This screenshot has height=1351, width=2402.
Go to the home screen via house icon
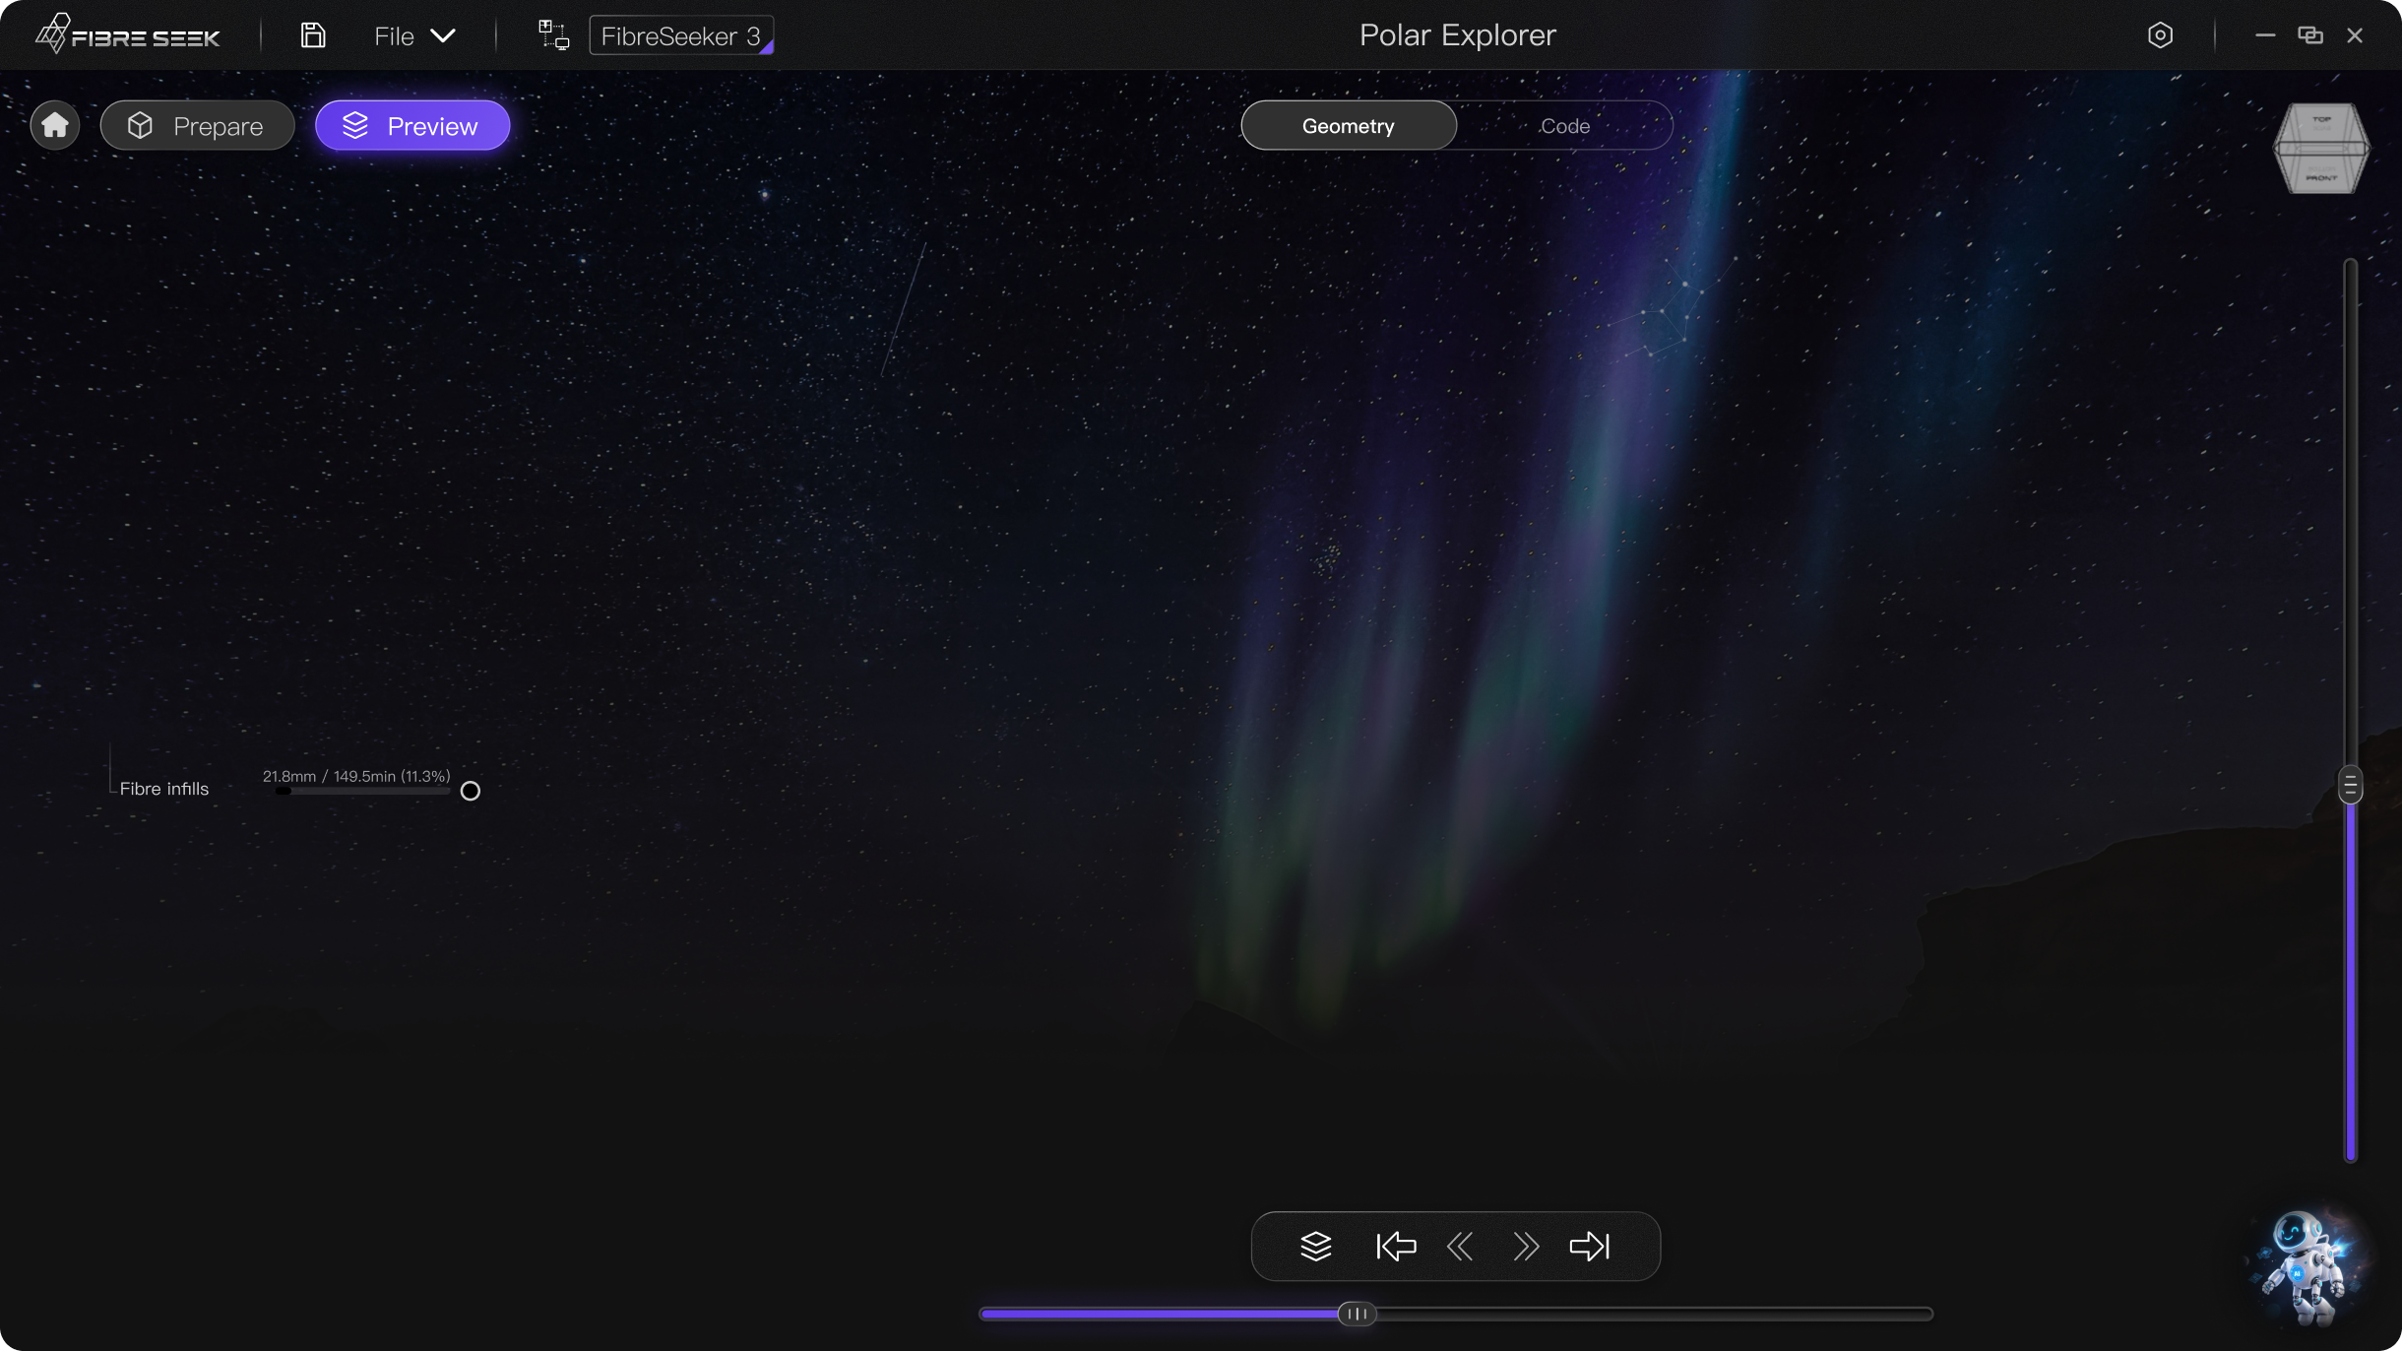click(x=55, y=126)
